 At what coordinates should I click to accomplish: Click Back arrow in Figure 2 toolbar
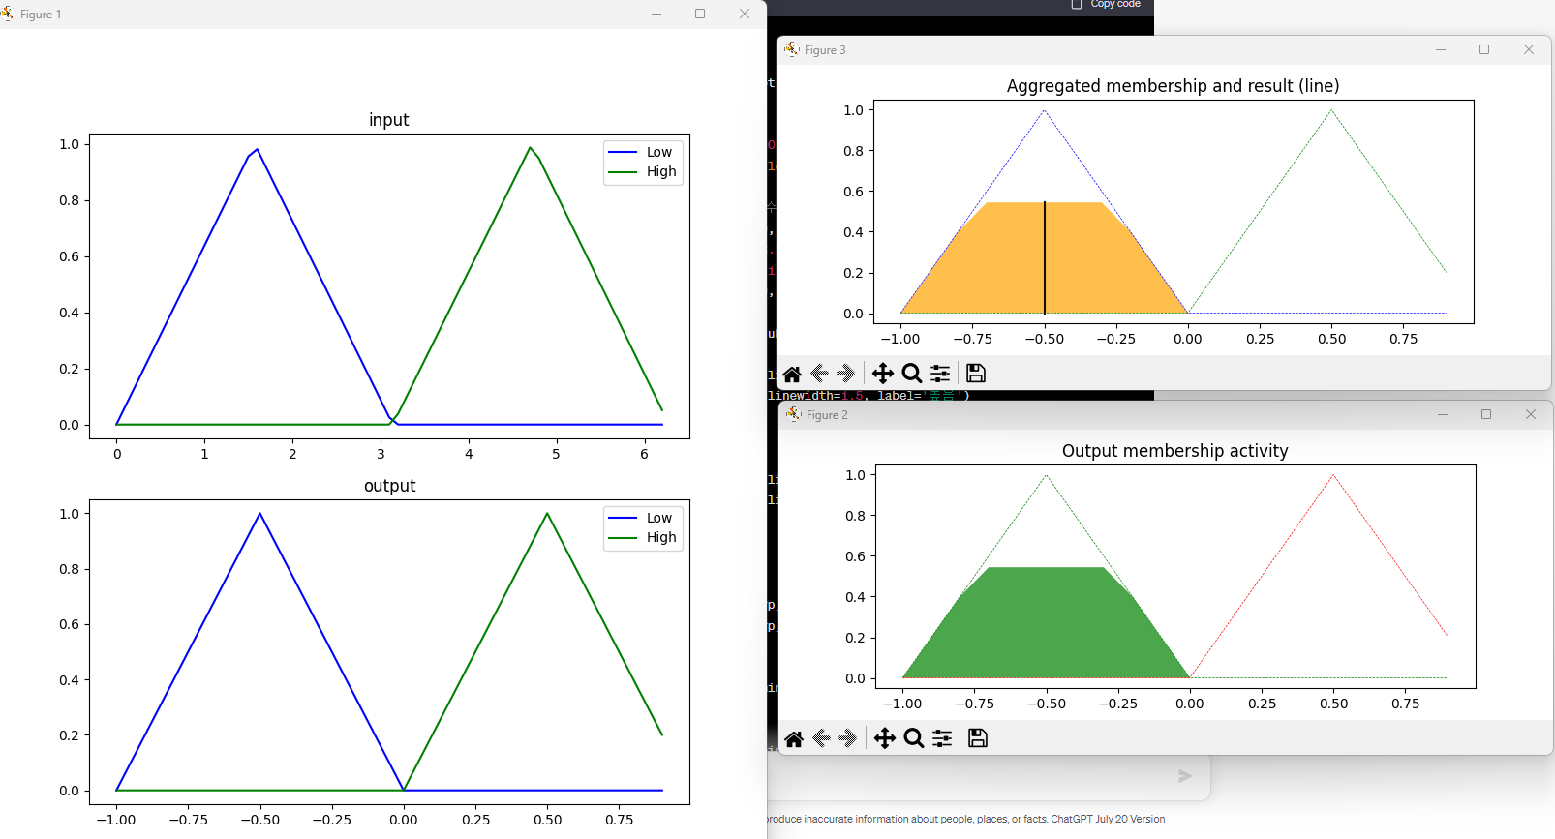(822, 738)
